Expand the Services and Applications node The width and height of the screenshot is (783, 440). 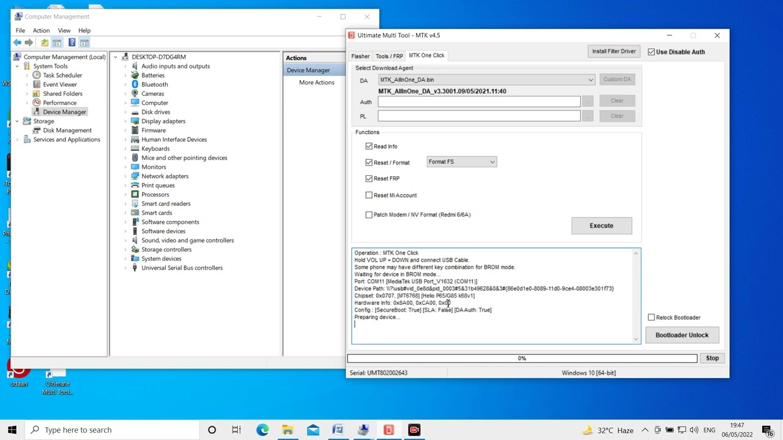tap(17, 139)
